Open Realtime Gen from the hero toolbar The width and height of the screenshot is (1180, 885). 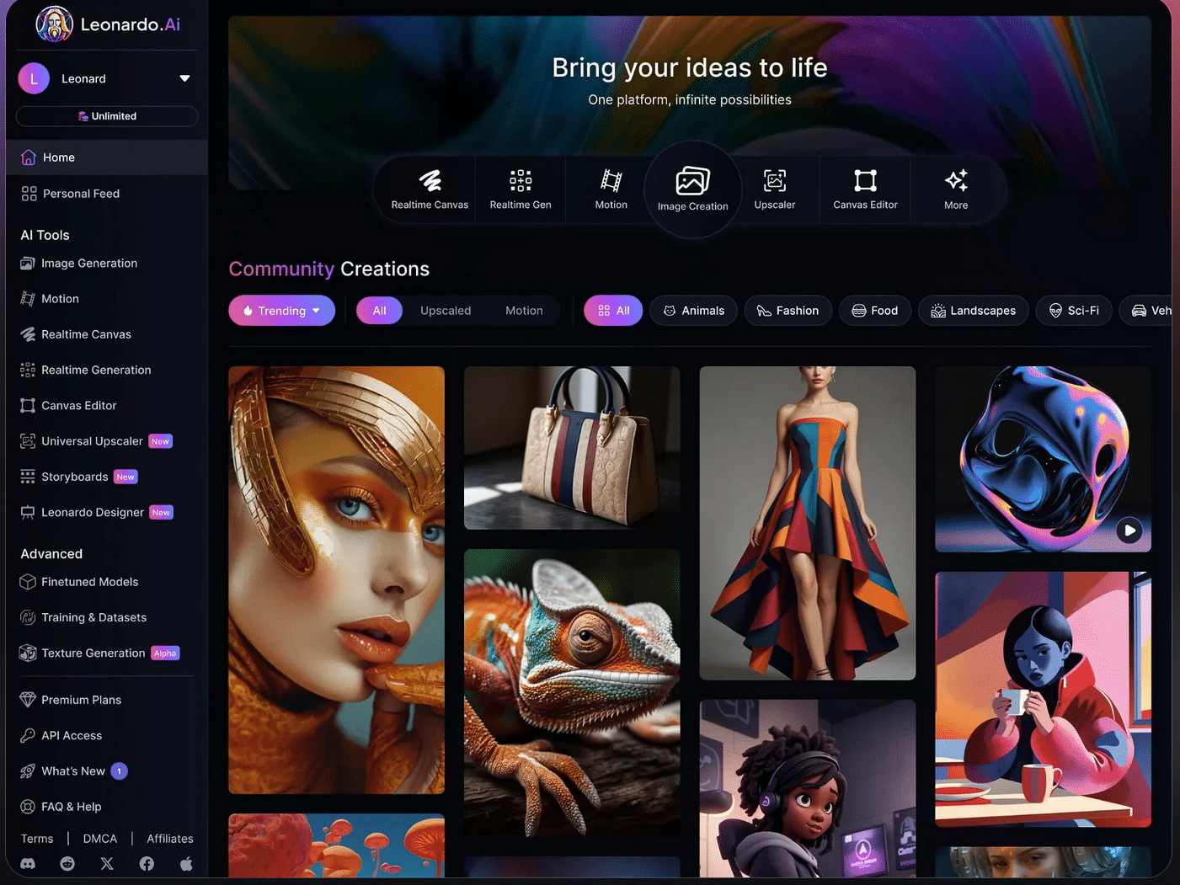(521, 189)
